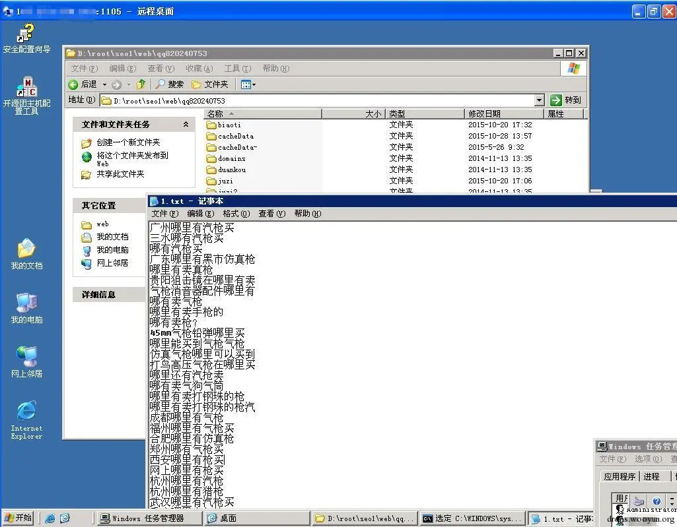
Task: Open the 开源团主机配置工具 desktop icon
Action: (26, 96)
